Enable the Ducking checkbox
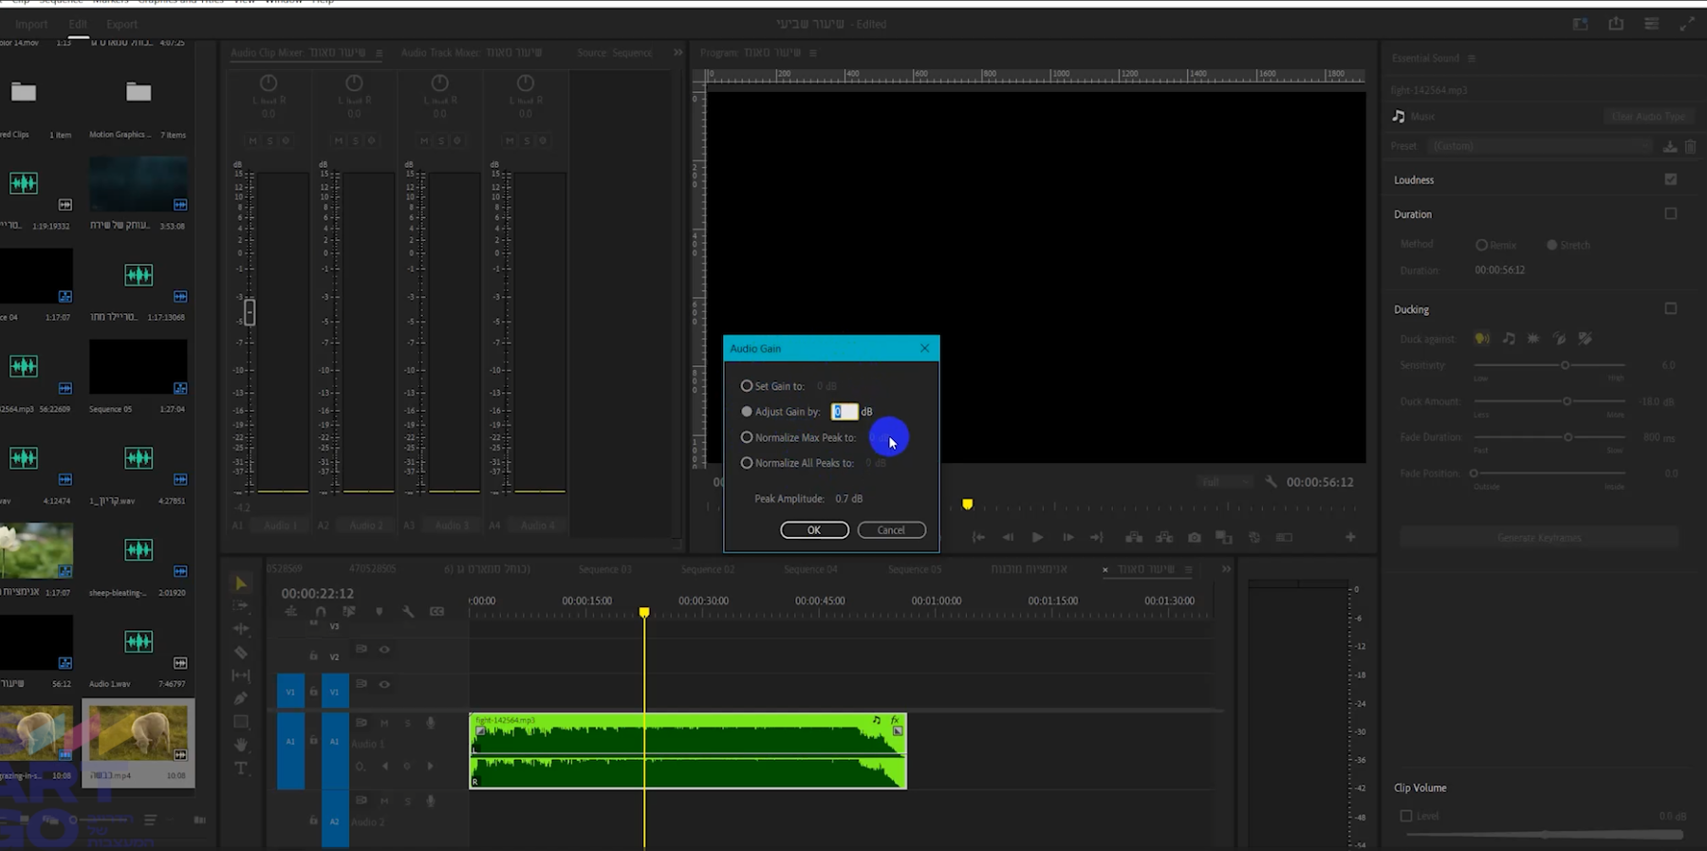This screenshot has height=851, width=1707. (1670, 309)
